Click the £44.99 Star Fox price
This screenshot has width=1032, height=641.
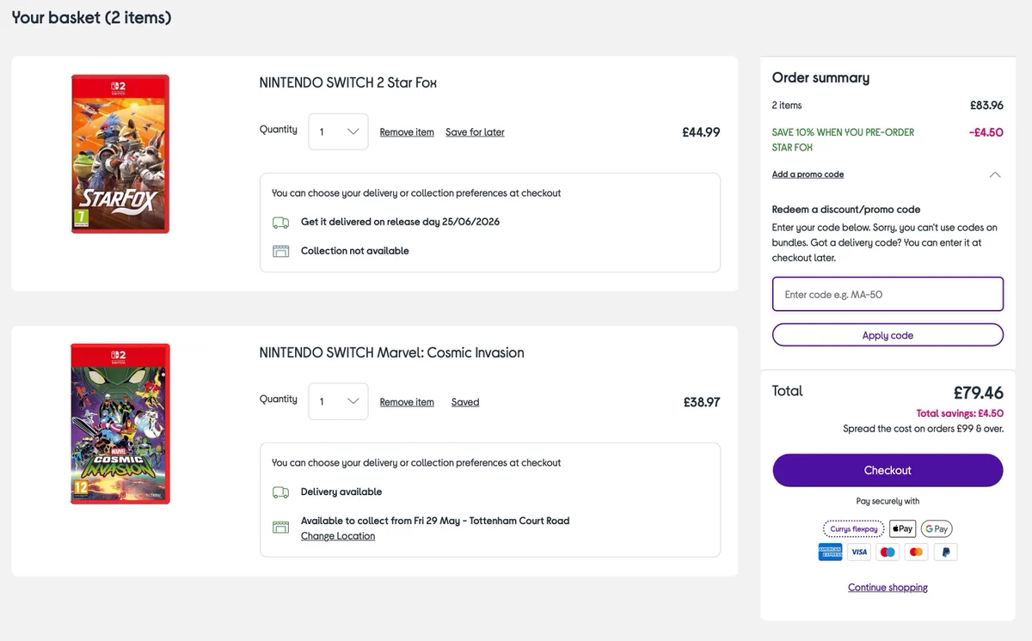click(701, 132)
